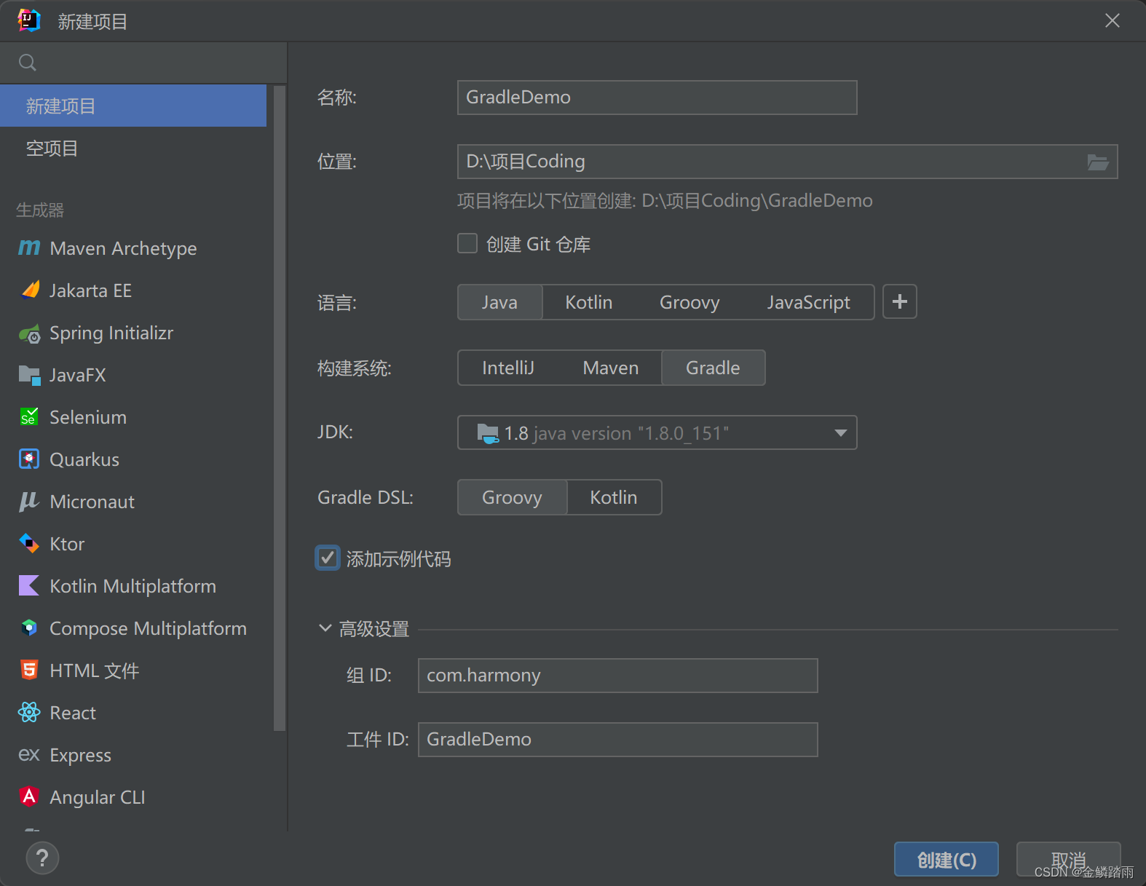1146x886 pixels.
Task: Click the 组 ID field com.harmony
Action: tap(617, 676)
